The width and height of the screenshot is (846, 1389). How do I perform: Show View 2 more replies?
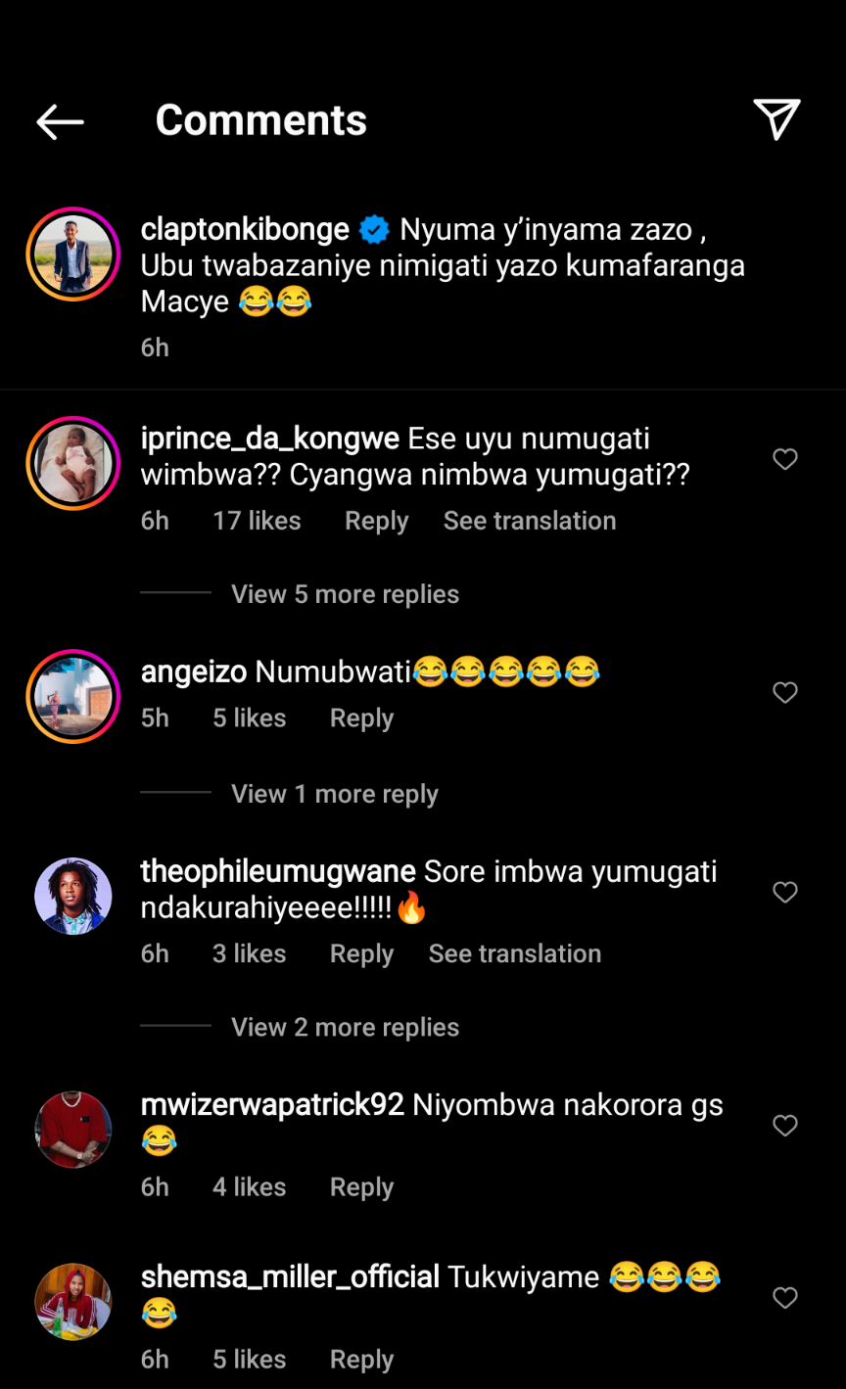tap(345, 1027)
